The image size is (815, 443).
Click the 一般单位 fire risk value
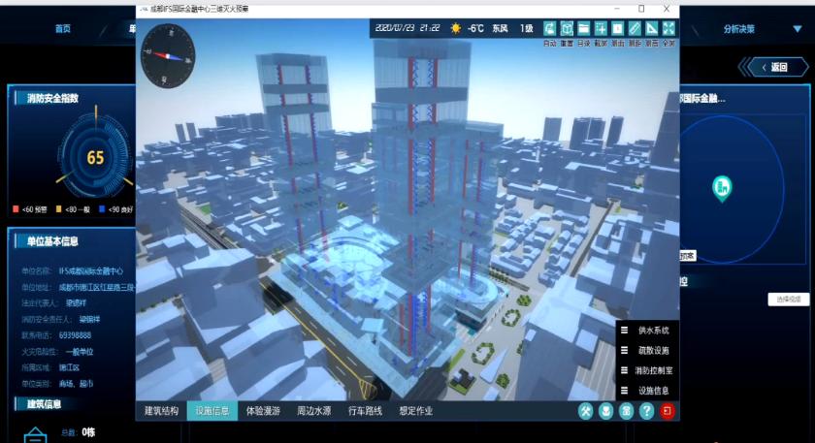tap(79, 352)
